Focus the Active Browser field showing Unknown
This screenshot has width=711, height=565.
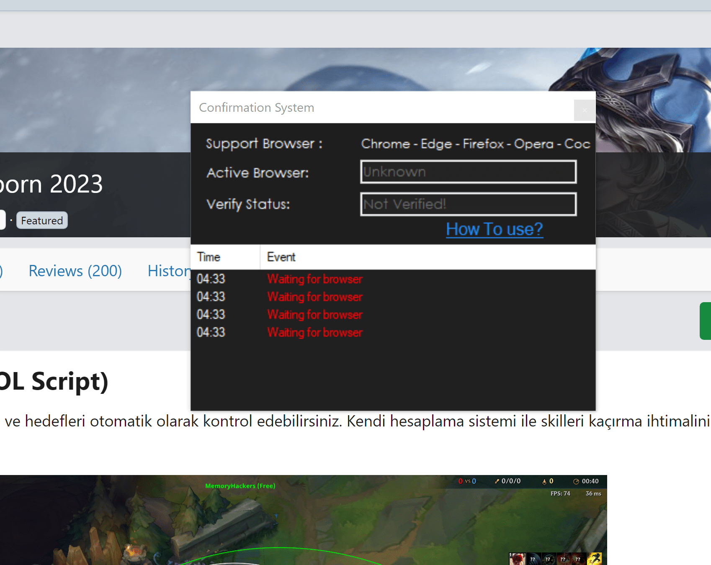468,172
